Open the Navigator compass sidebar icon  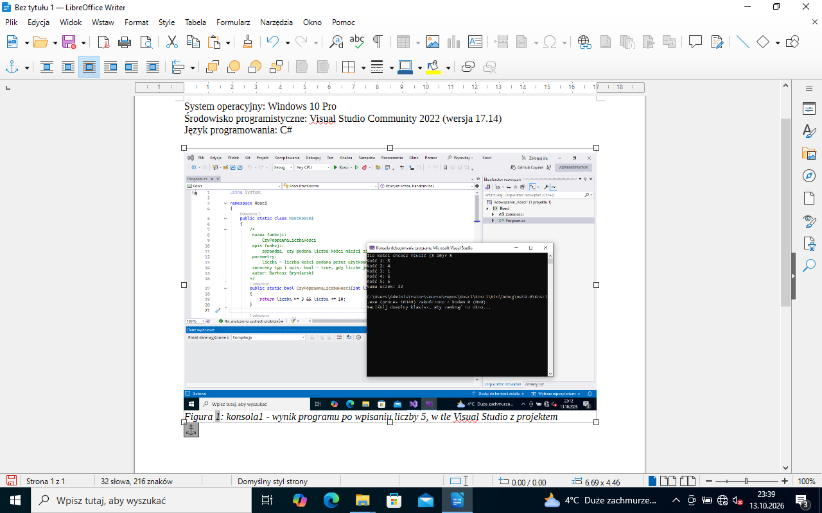click(809, 176)
